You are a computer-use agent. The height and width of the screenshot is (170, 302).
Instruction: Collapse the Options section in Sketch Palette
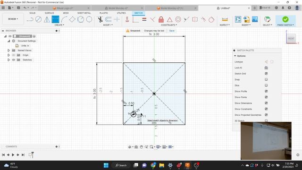tap(235, 56)
